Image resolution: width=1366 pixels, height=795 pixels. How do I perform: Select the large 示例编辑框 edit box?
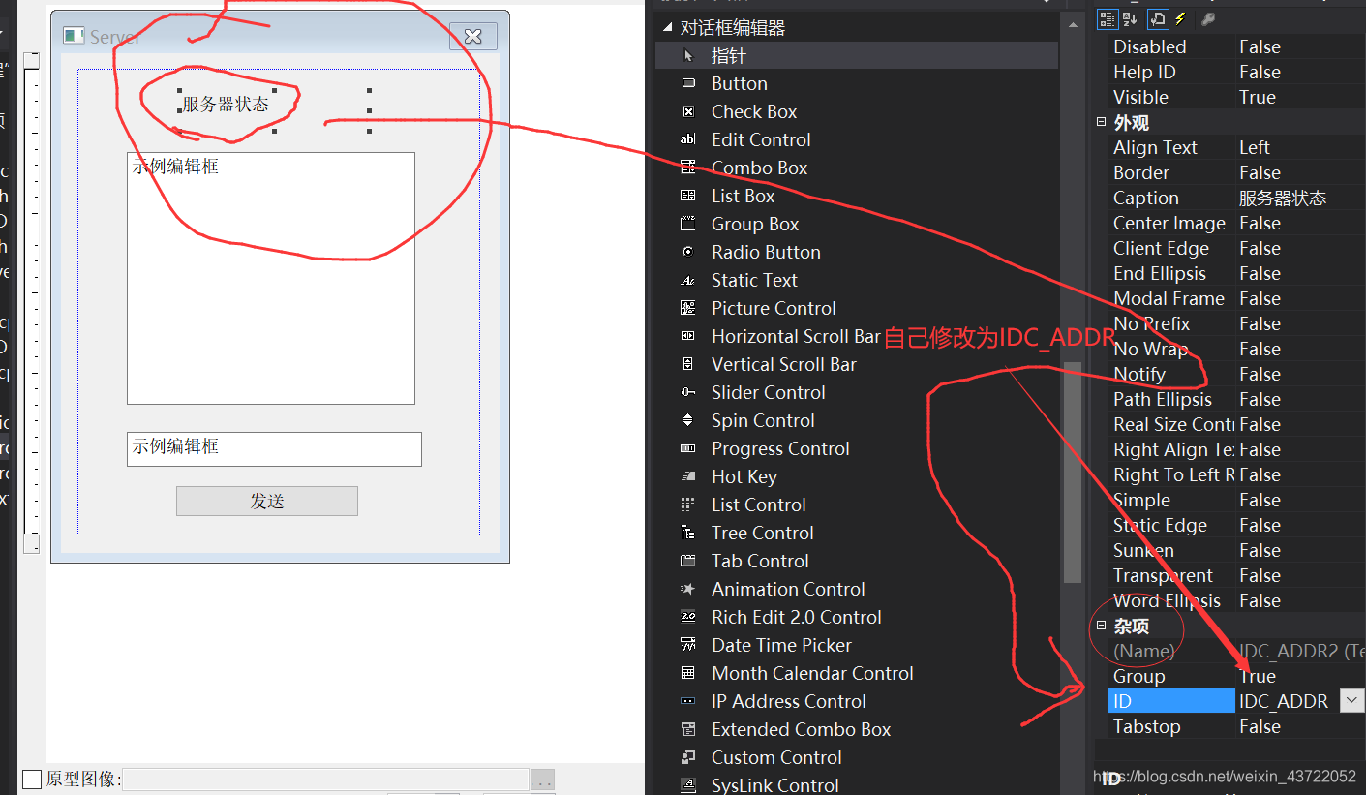[x=271, y=278]
